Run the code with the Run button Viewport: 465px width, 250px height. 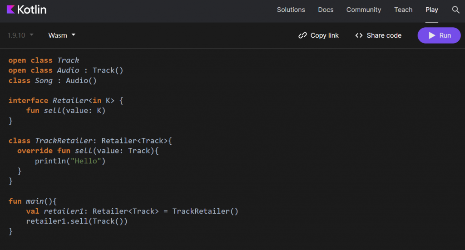[x=439, y=35]
